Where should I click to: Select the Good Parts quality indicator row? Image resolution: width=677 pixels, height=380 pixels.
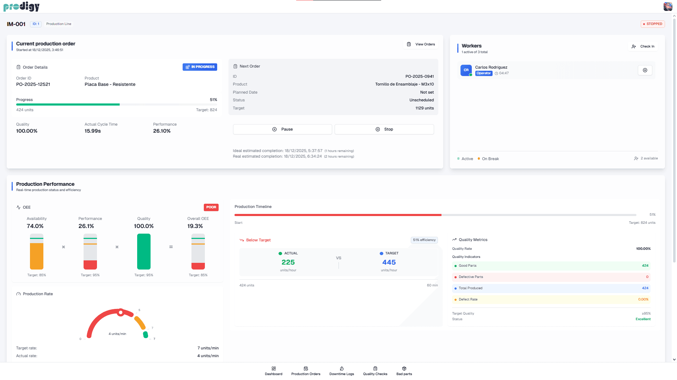tap(551, 266)
